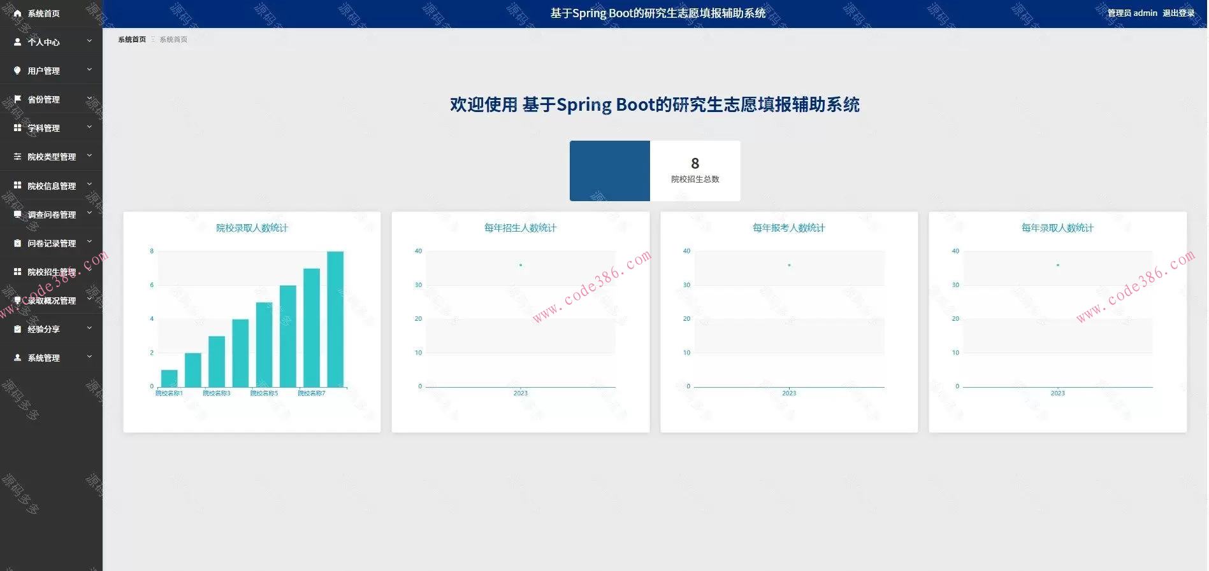Click the data point in 每年报考人数统计 chart

tap(789, 265)
